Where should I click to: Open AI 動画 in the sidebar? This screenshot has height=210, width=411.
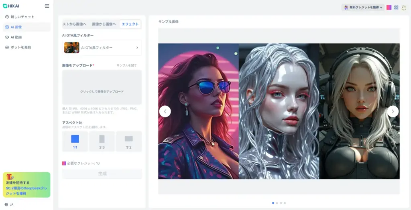coord(16,37)
